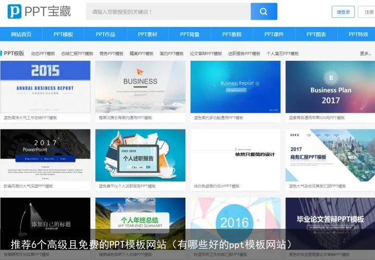Select the 述职报告PPT模板 category link
The image size is (375, 260).
point(244,54)
